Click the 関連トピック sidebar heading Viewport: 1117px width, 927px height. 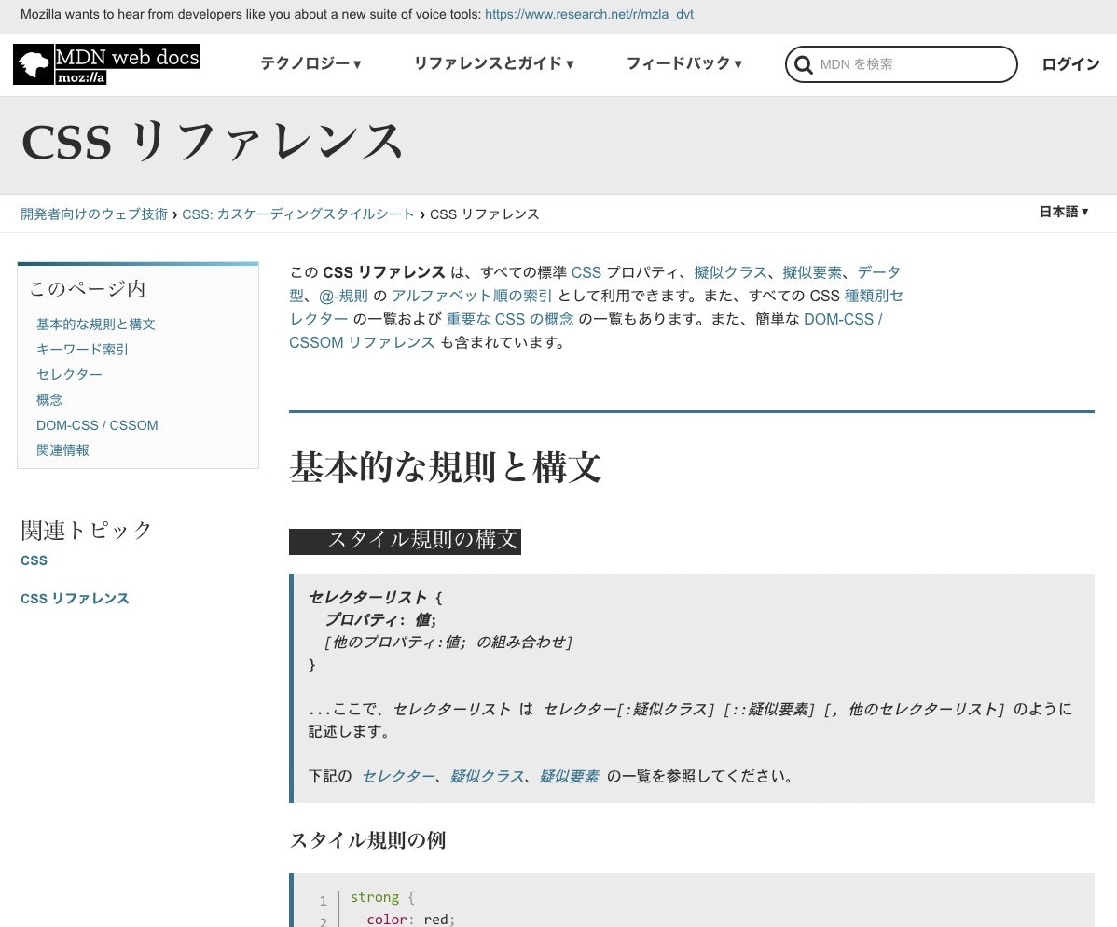pyautogui.click(x=86, y=530)
